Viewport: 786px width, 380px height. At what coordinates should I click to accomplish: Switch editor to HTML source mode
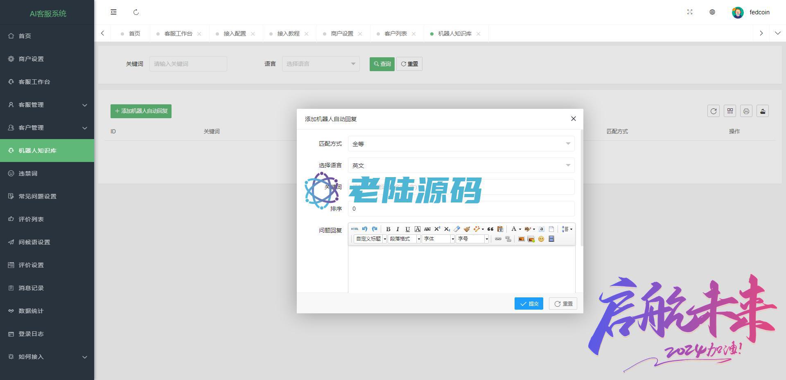point(355,229)
